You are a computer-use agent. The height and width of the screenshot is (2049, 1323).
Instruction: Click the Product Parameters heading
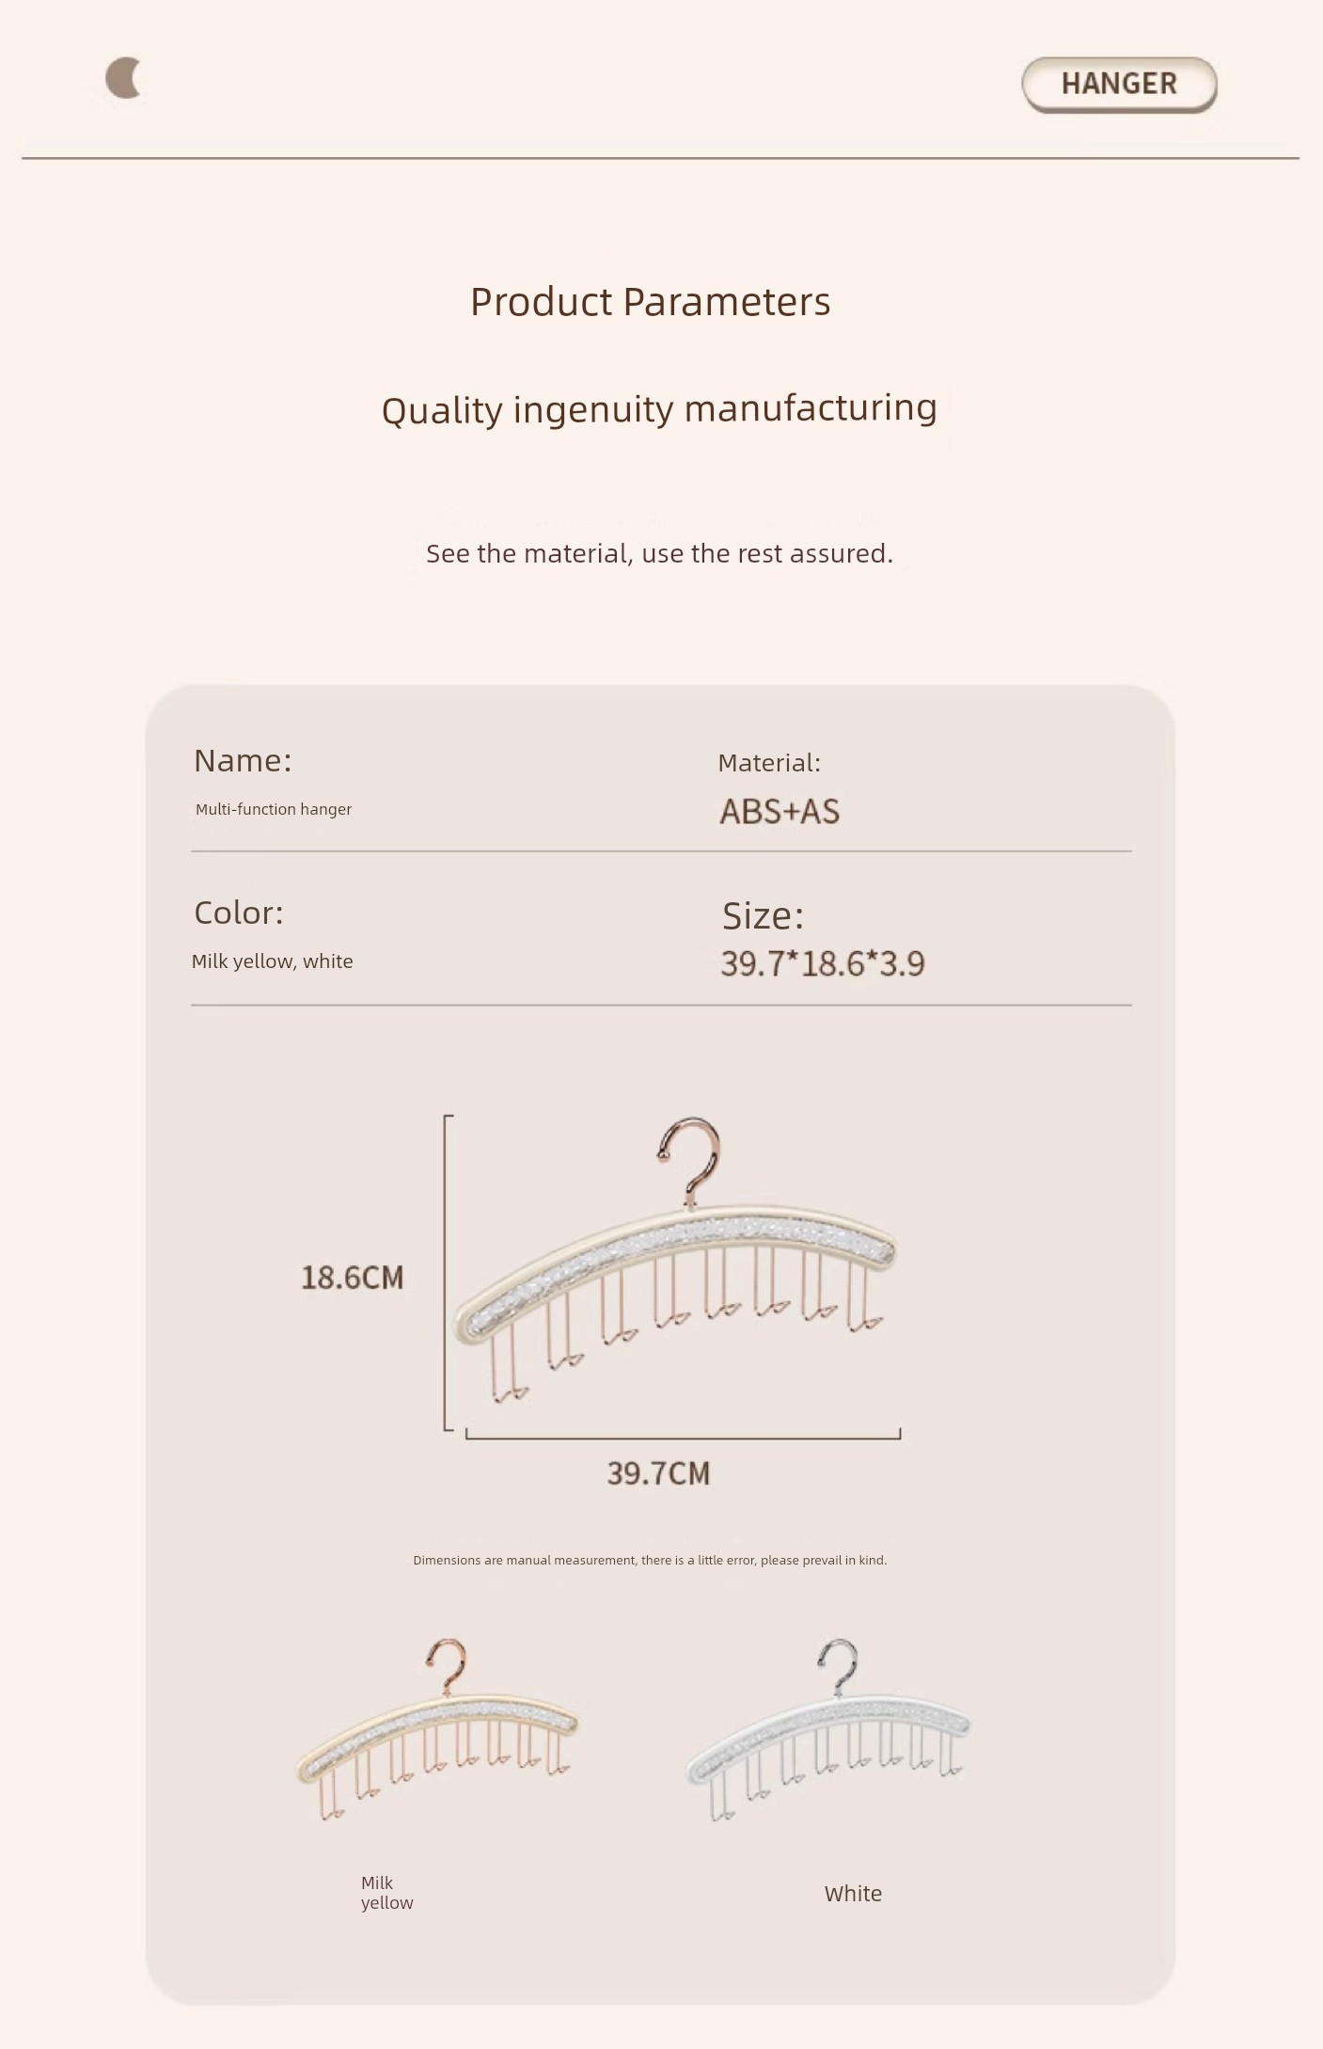pyautogui.click(x=651, y=302)
